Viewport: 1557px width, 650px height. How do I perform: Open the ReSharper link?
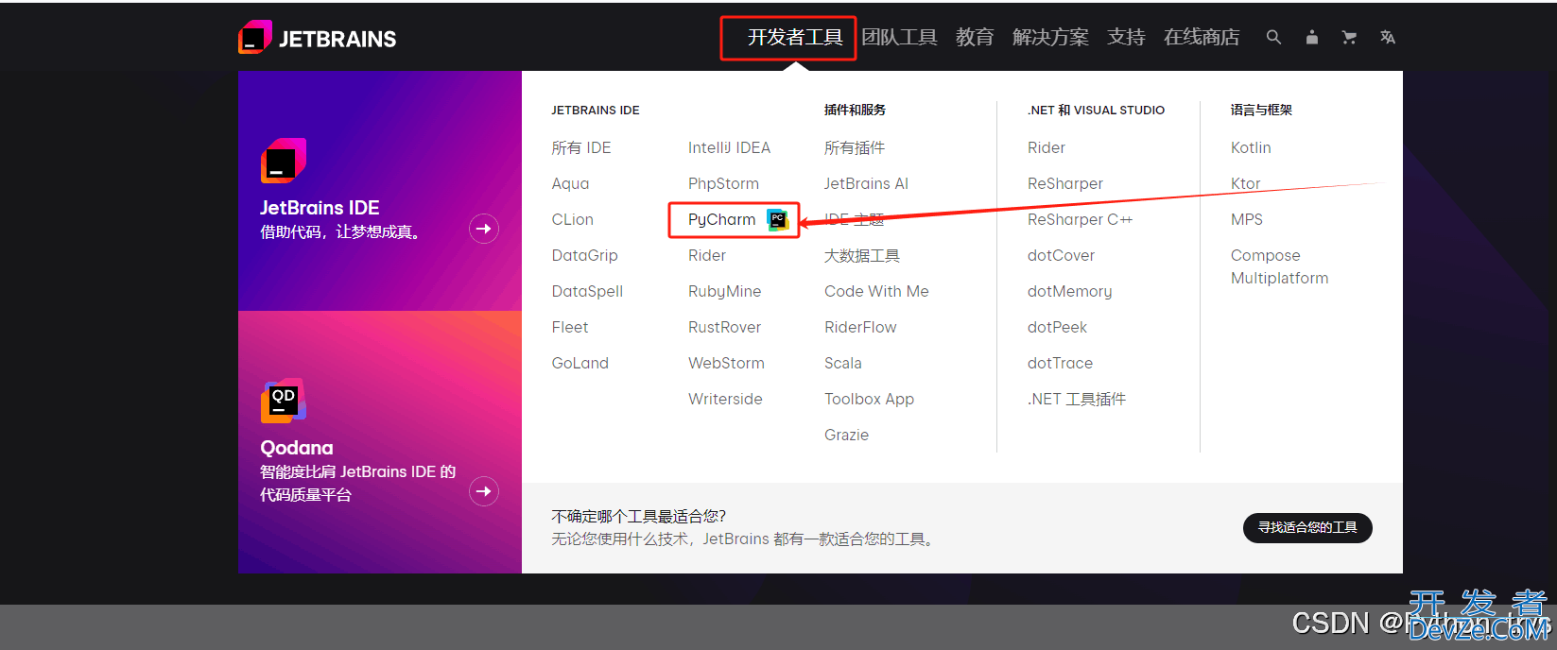point(1065,183)
